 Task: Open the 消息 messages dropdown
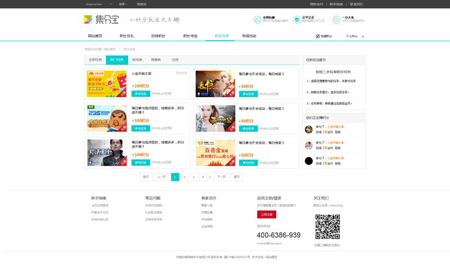tap(123, 4)
